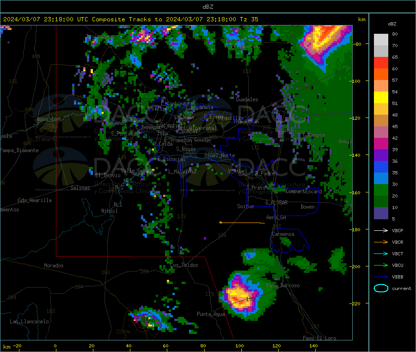The image size is (416, 352).
Task: Click the 'G_ALVEAR' map label
Action: [276, 203]
